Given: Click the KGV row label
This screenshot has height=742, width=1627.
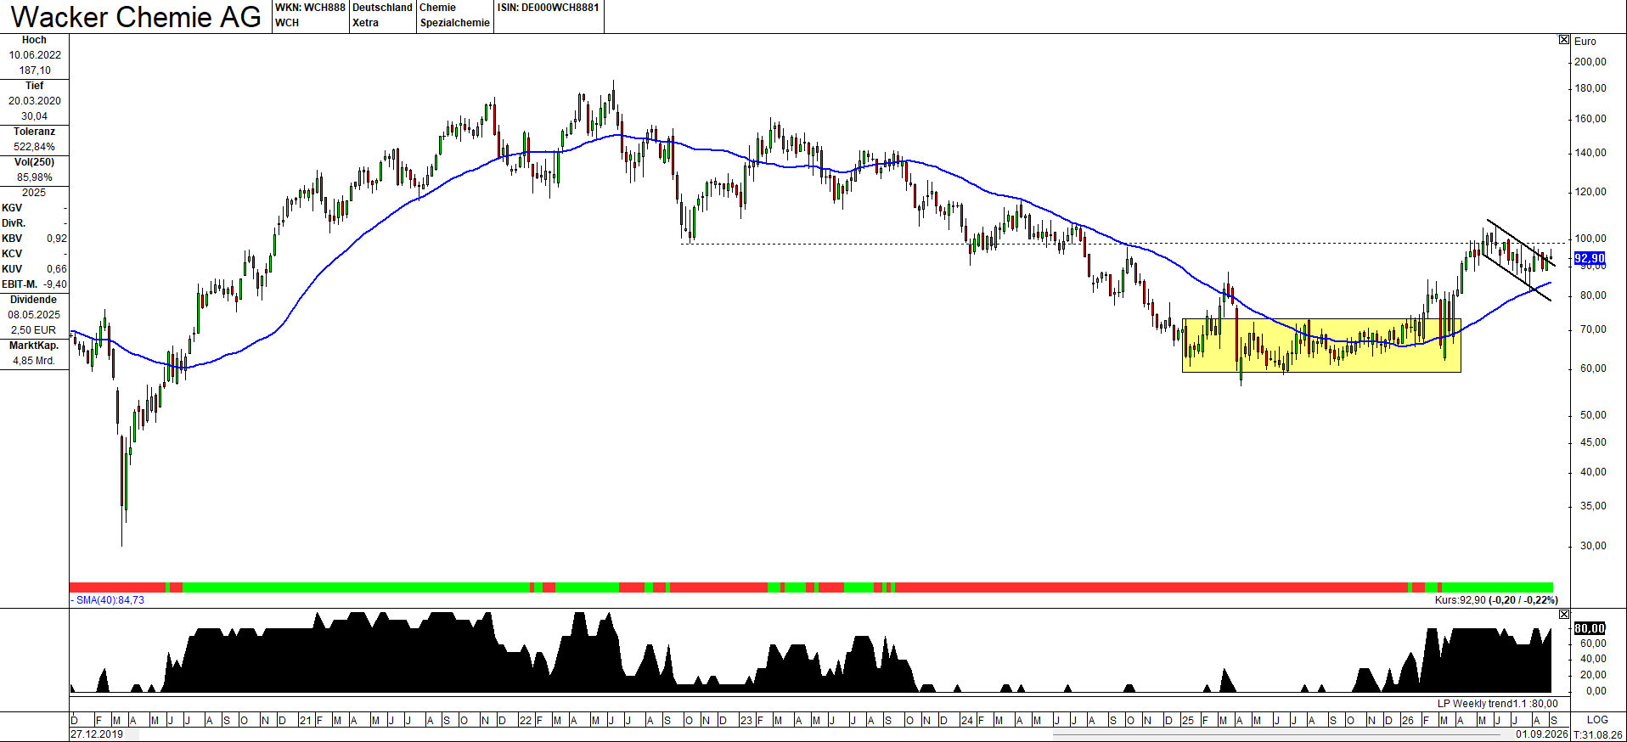Looking at the screenshot, I should point(12,208).
